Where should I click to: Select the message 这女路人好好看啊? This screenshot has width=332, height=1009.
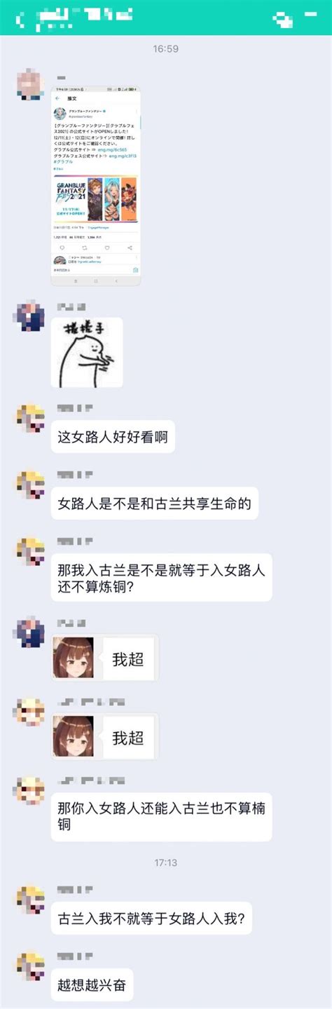click(x=113, y=437)
